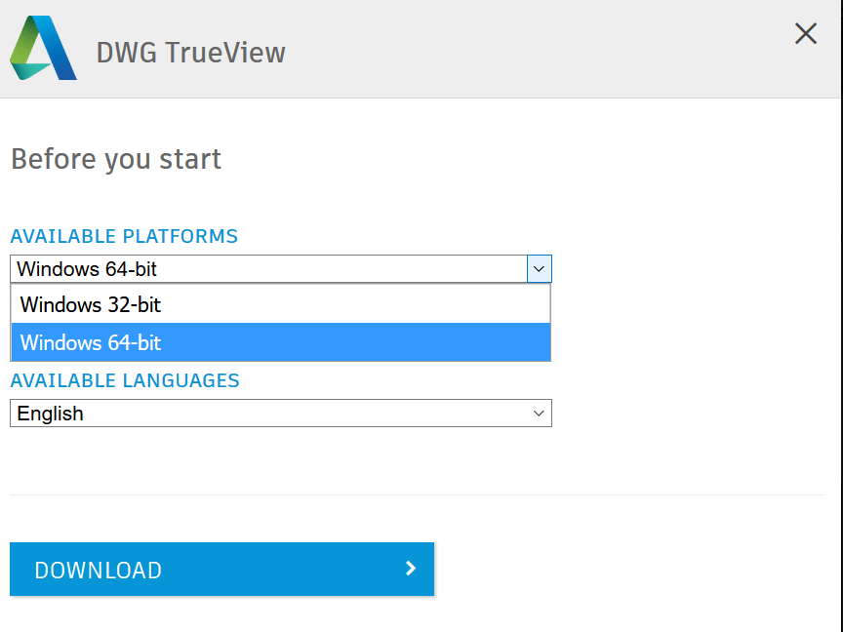Click the Autodesk logo icon
The height and width of the screenshot is (632, 843).
[x=43, y=49]
